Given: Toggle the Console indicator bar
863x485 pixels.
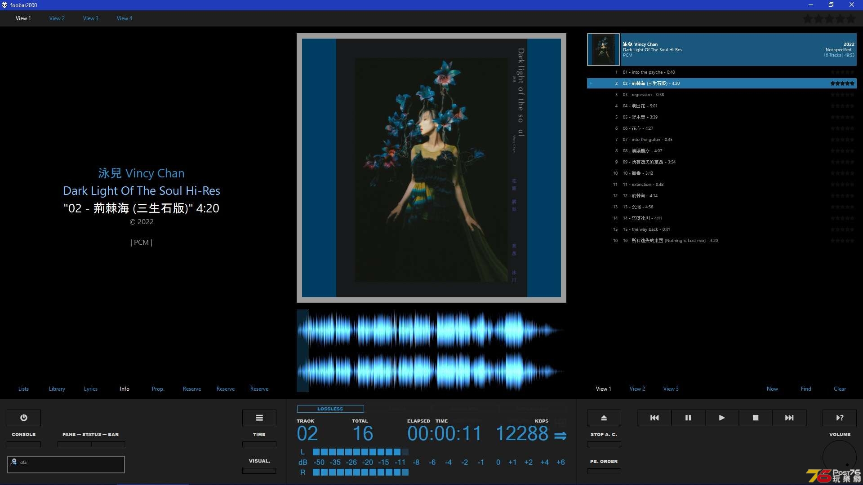Looking at the screenshot, I should [24, 444].
